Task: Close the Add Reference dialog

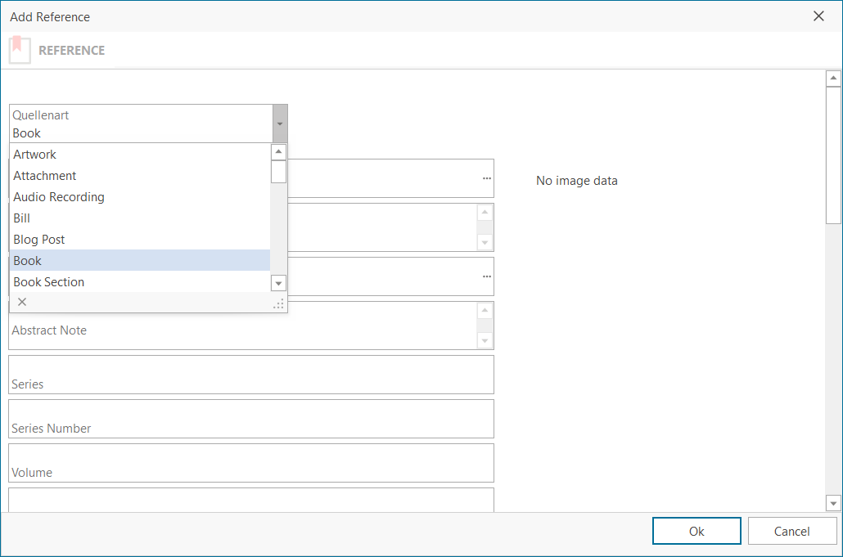Action: click(818, 16)
